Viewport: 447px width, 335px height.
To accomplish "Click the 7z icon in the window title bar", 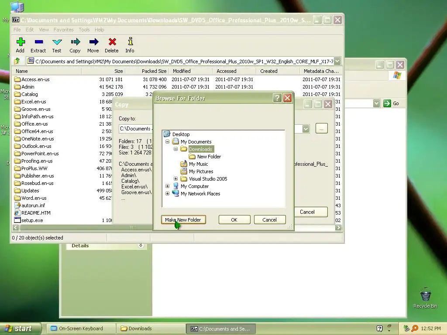I will point(16,20).
